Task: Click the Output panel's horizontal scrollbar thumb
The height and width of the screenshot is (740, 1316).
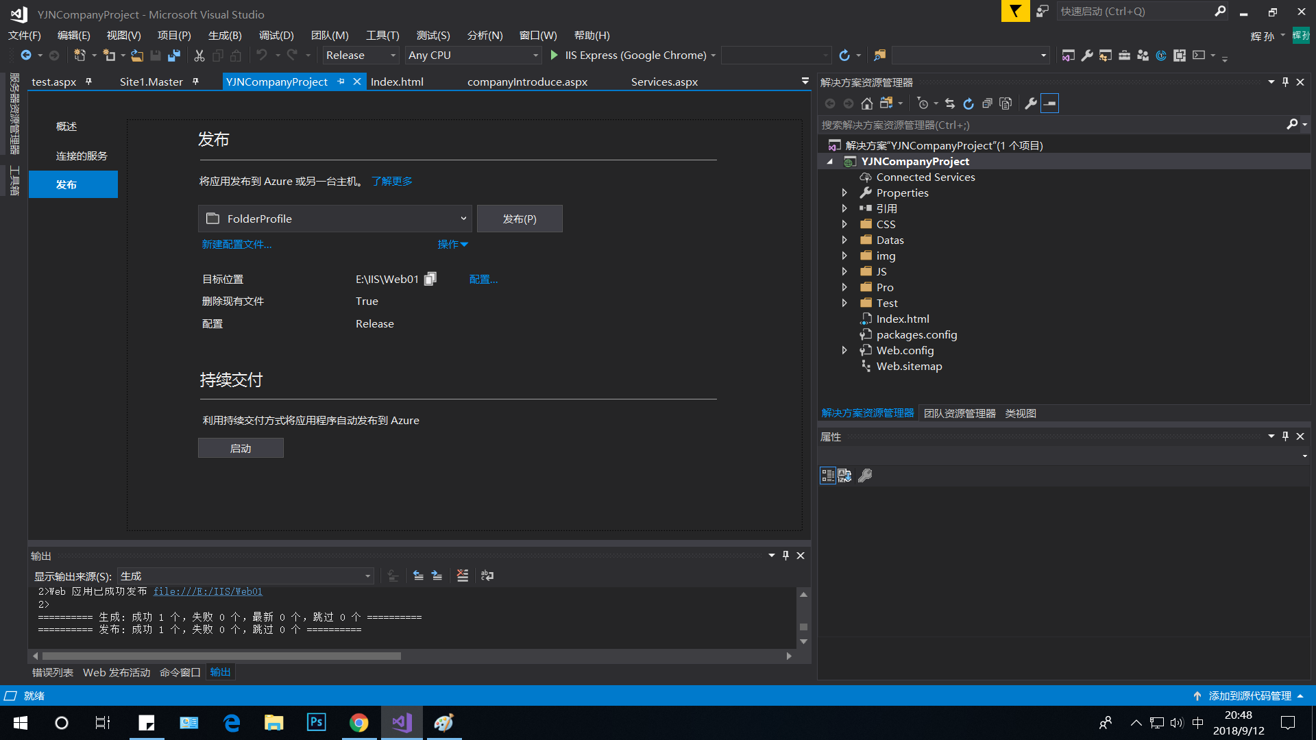Action: coord(221,656)
